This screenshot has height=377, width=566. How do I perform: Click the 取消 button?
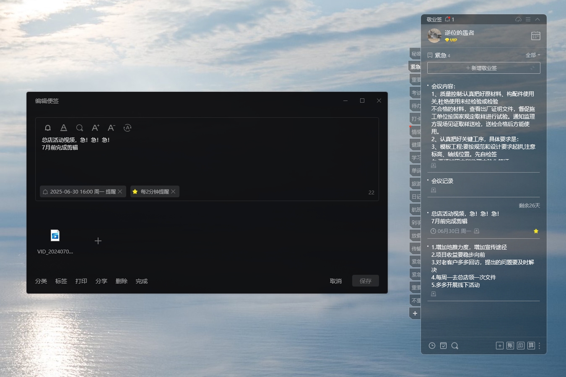[x=336, y=281]
